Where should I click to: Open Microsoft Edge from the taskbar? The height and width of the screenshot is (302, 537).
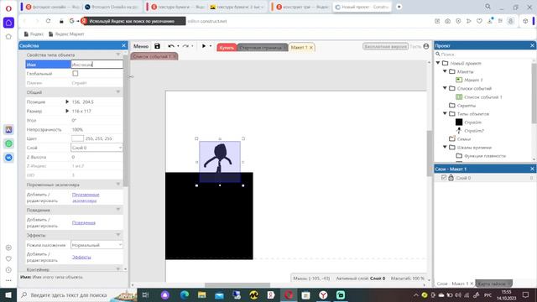185,294
